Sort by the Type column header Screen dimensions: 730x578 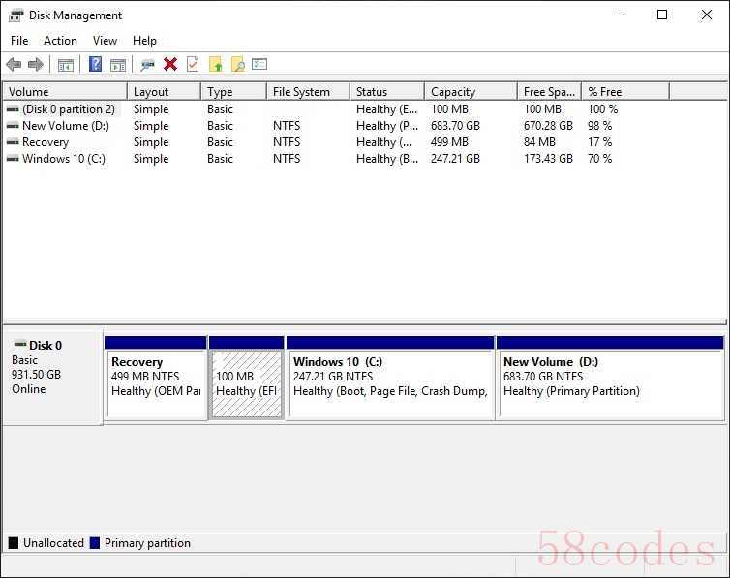tap(233, 92)
